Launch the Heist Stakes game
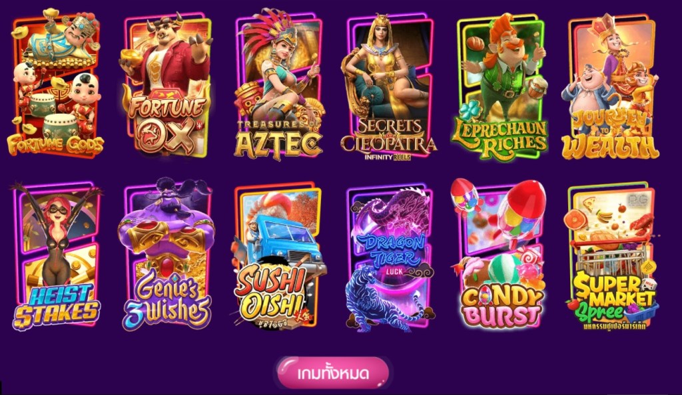Image resolution: width=682 pixels, height=395 pixels. click(56, 256)
